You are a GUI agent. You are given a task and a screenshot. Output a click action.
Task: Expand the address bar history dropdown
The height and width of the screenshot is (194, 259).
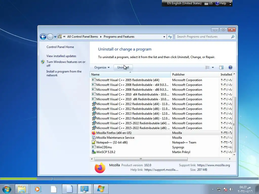[164, 37]
